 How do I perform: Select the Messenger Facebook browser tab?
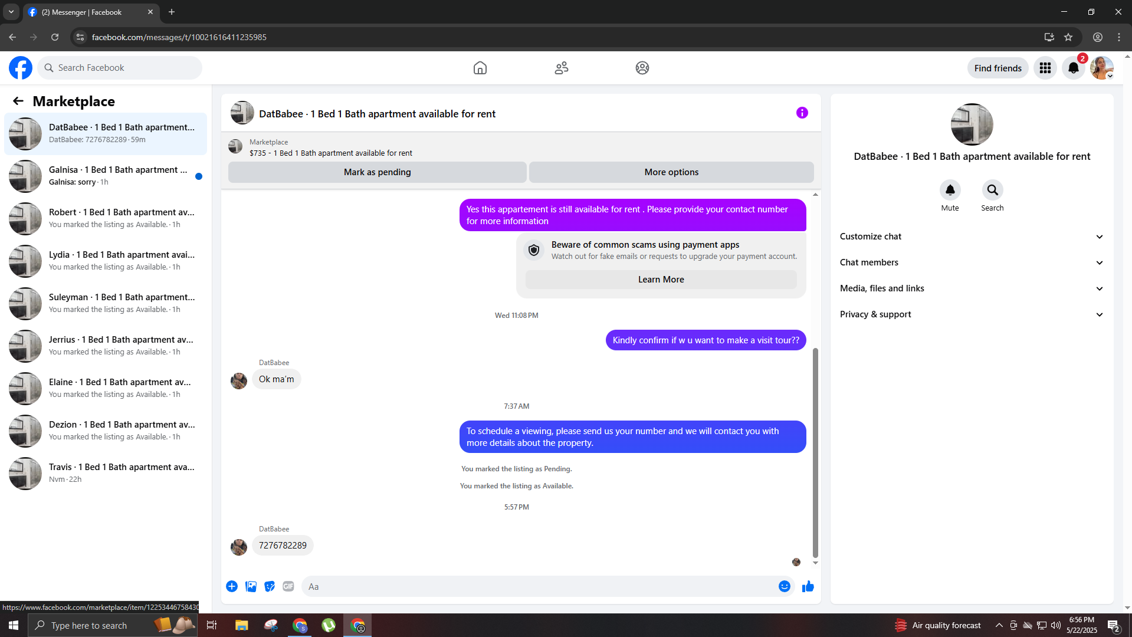click(91, 12)
